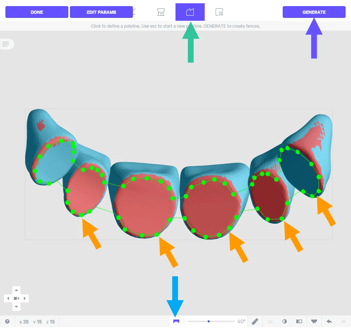Undo the last action
351x335 pixels.
[329, 321]
